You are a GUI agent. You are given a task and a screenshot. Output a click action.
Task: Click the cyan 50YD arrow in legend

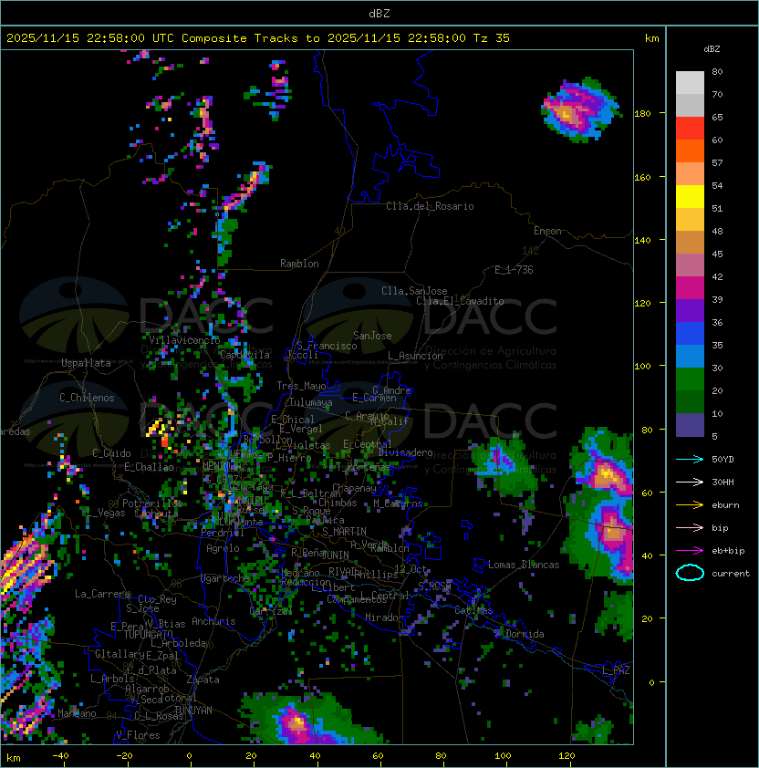(690, 459)
